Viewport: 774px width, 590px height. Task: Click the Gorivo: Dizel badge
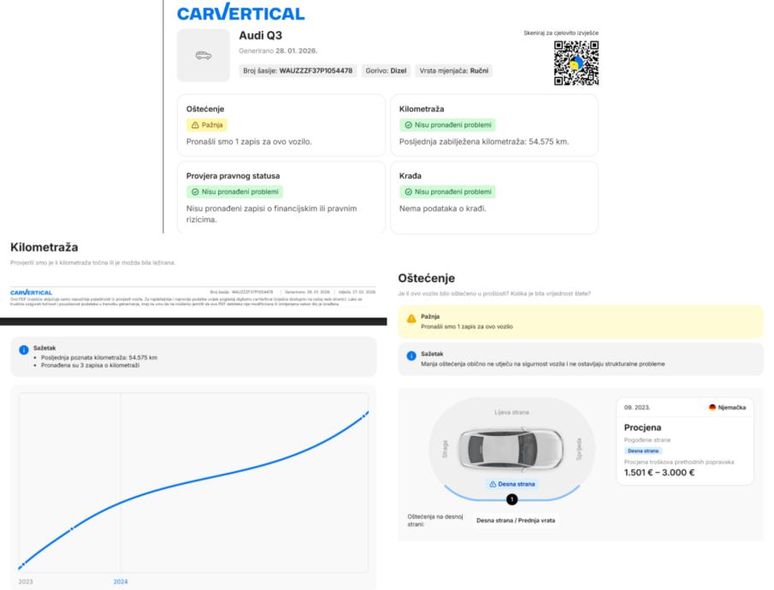click(386, 71)
